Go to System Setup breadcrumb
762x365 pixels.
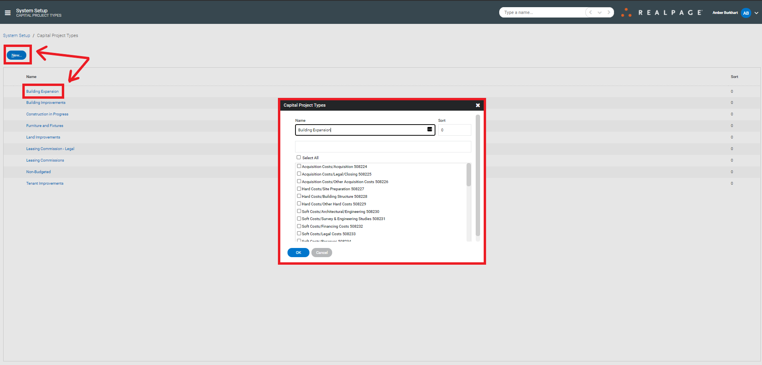click(17, 35)
